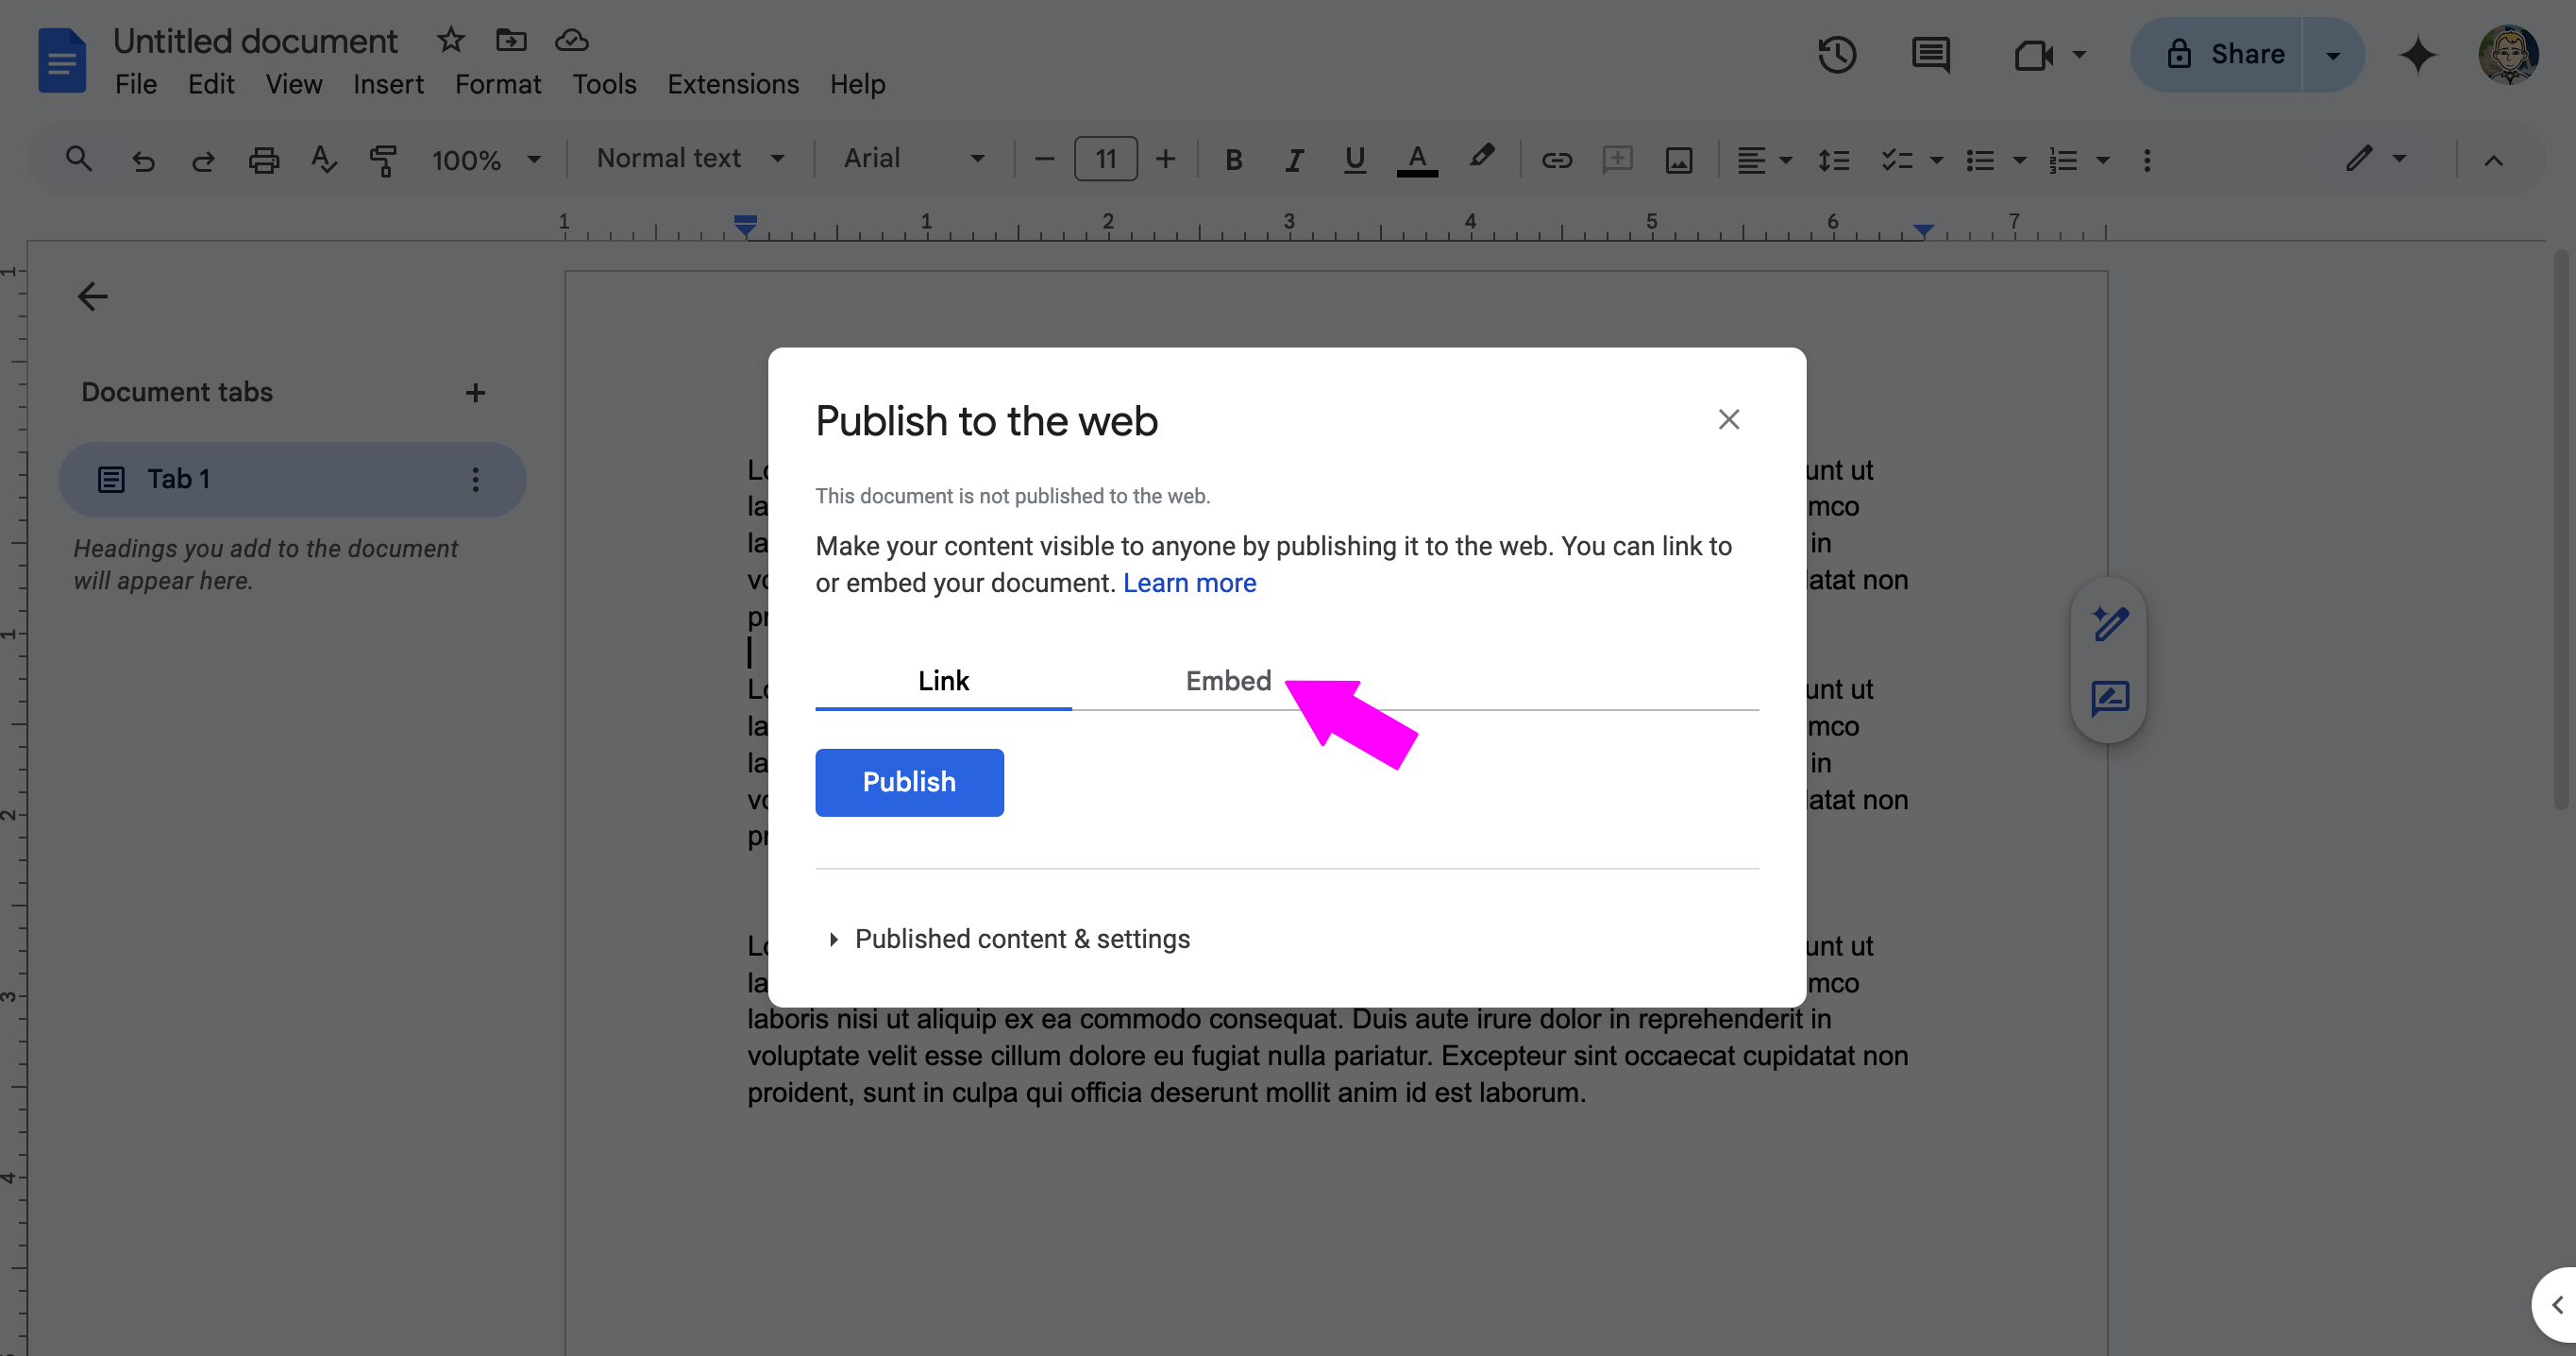Open line and paragraph spacing
Screen dimensions: 2576x1356
tap(1833, 161)
